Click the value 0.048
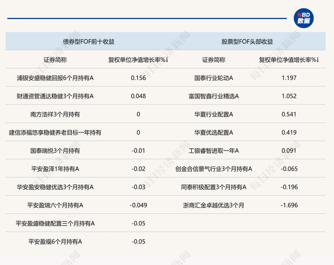 [138, 96]
